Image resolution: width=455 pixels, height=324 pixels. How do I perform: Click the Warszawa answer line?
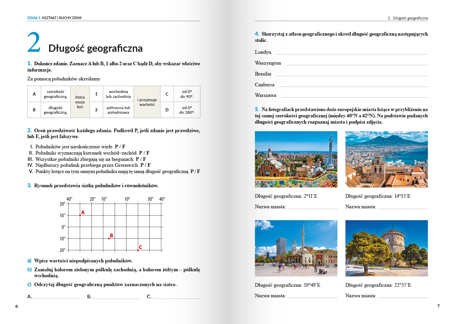tap(354, 97)
